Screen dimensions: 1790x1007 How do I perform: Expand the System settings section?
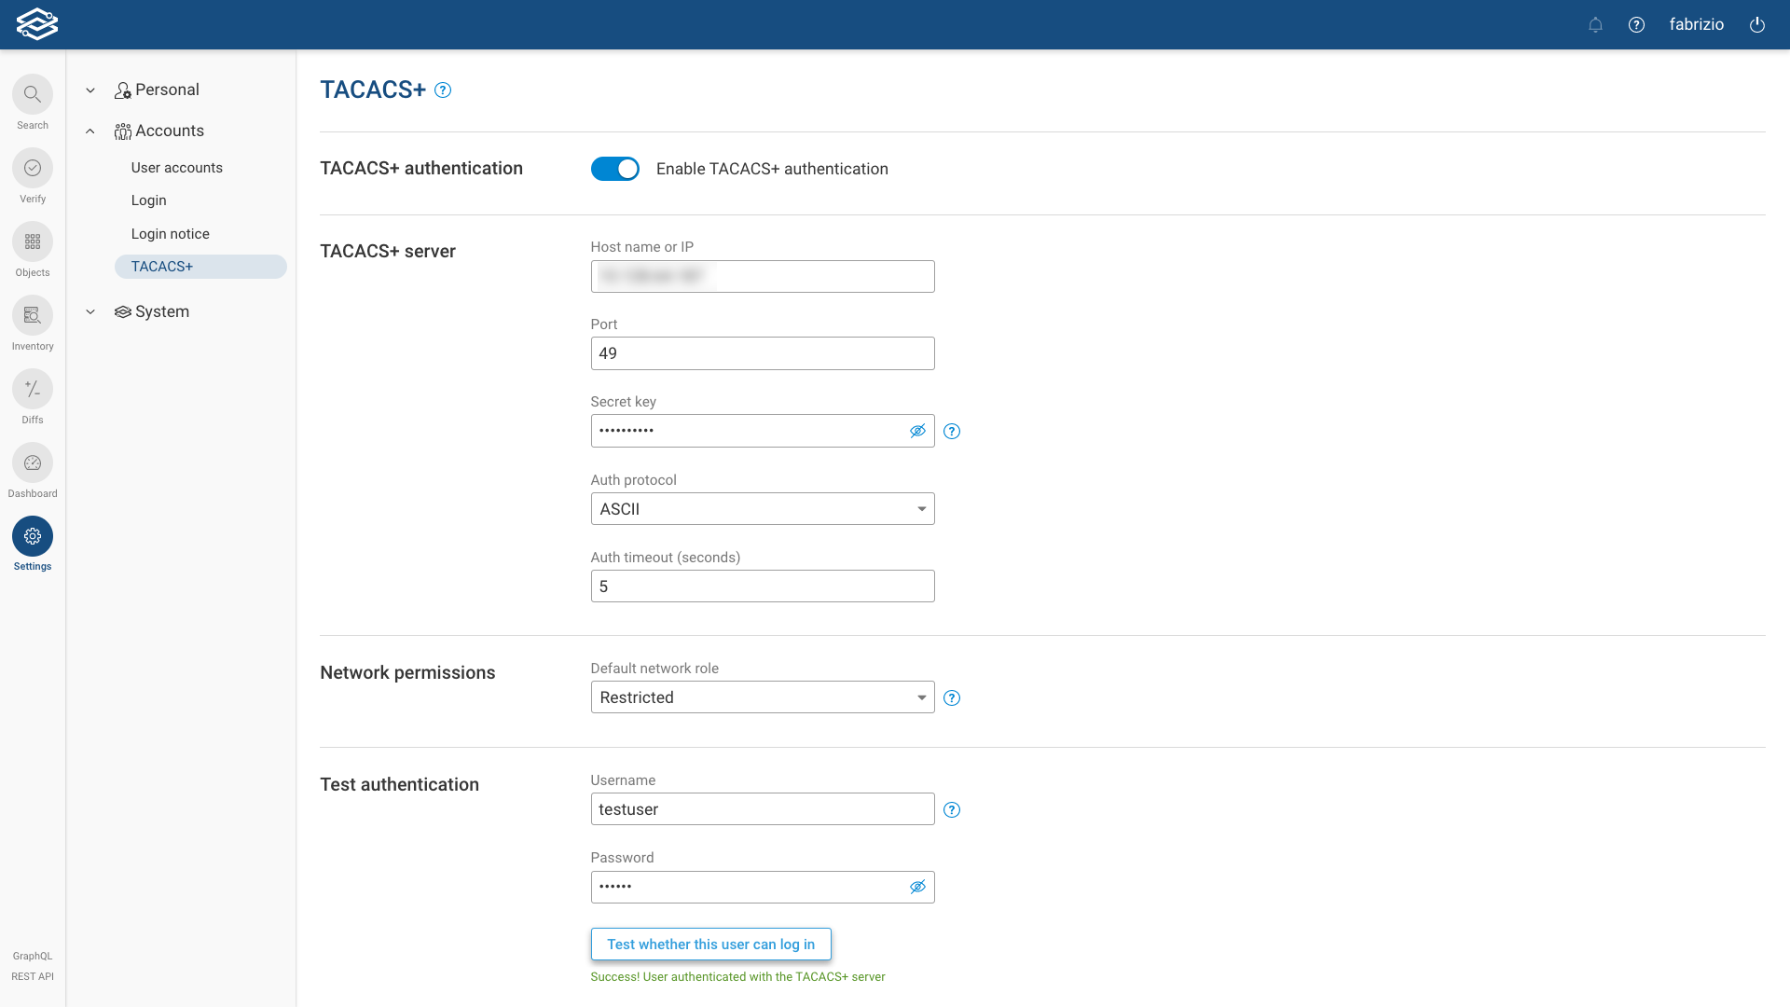point(161,311)
